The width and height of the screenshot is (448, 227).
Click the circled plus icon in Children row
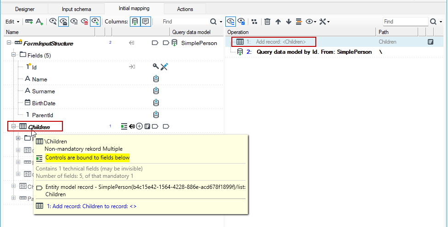139,126
